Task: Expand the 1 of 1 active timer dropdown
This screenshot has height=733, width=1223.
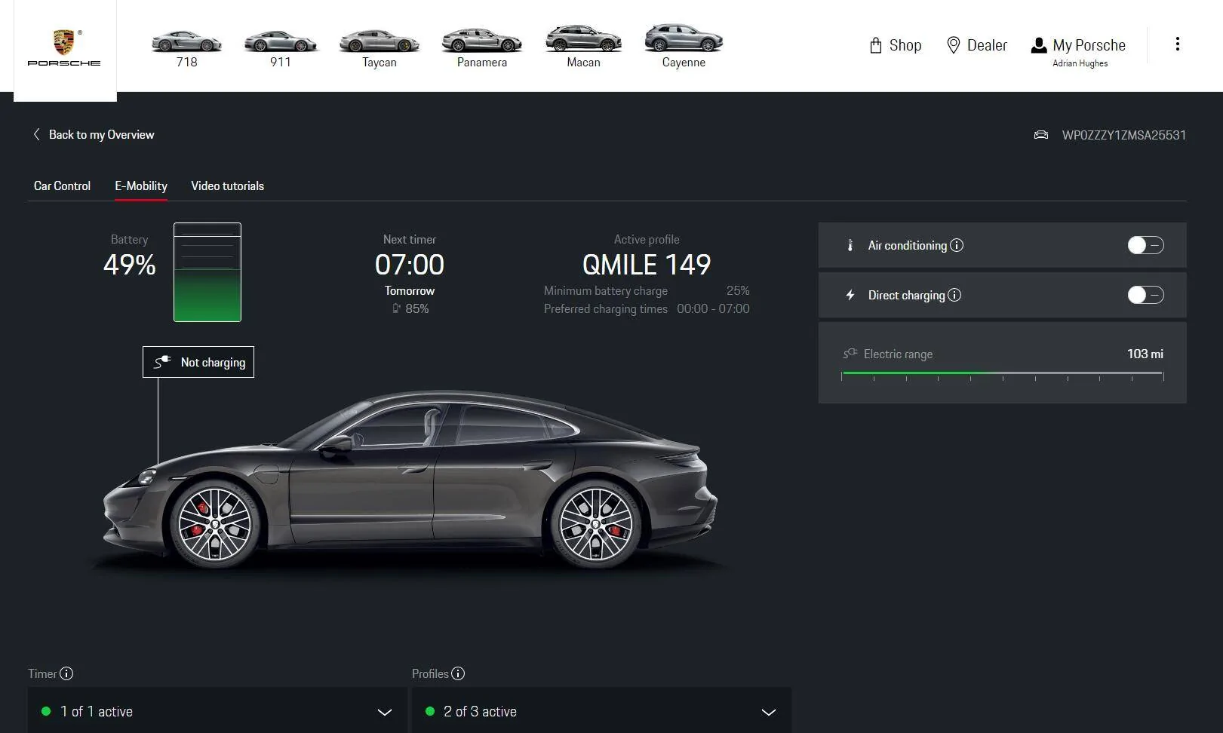Action: (217, 711)
